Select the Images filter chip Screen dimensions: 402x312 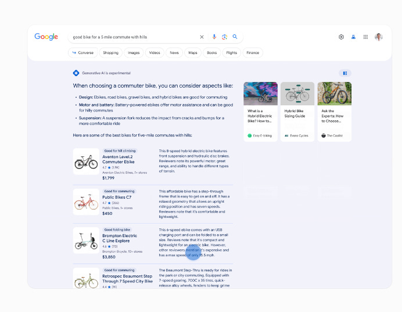pos(134,52)
